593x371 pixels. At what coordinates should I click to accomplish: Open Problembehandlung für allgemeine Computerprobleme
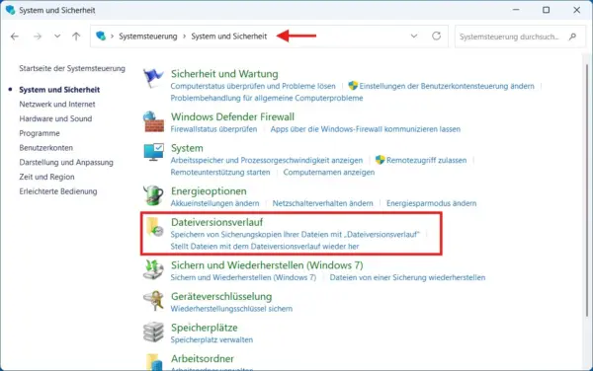click(267, 98)
